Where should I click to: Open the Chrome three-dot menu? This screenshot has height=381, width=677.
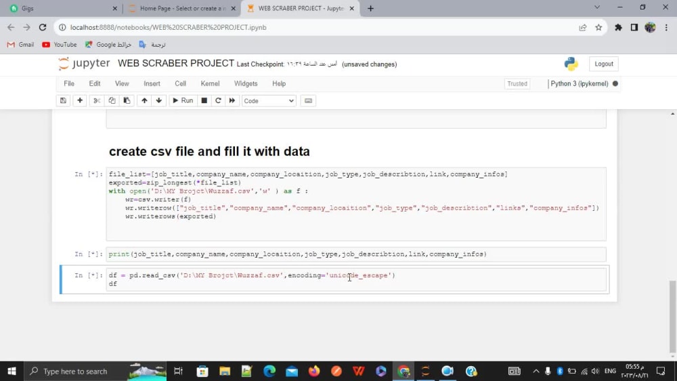(x=666, y=27)
